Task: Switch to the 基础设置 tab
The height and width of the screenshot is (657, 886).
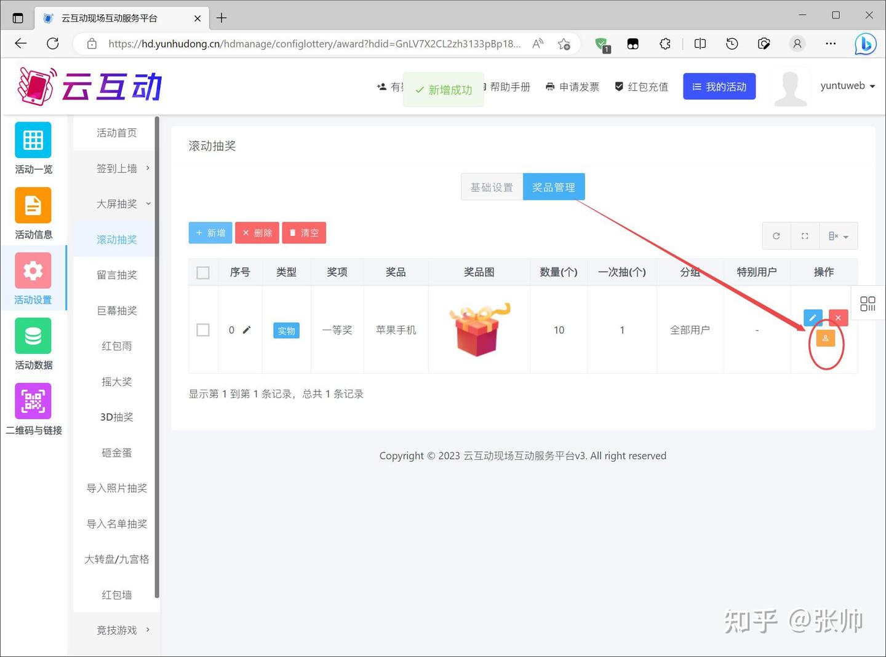Action: (491, 187)
